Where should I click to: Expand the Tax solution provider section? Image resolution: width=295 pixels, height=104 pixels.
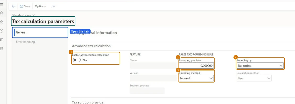pos(88,102)
